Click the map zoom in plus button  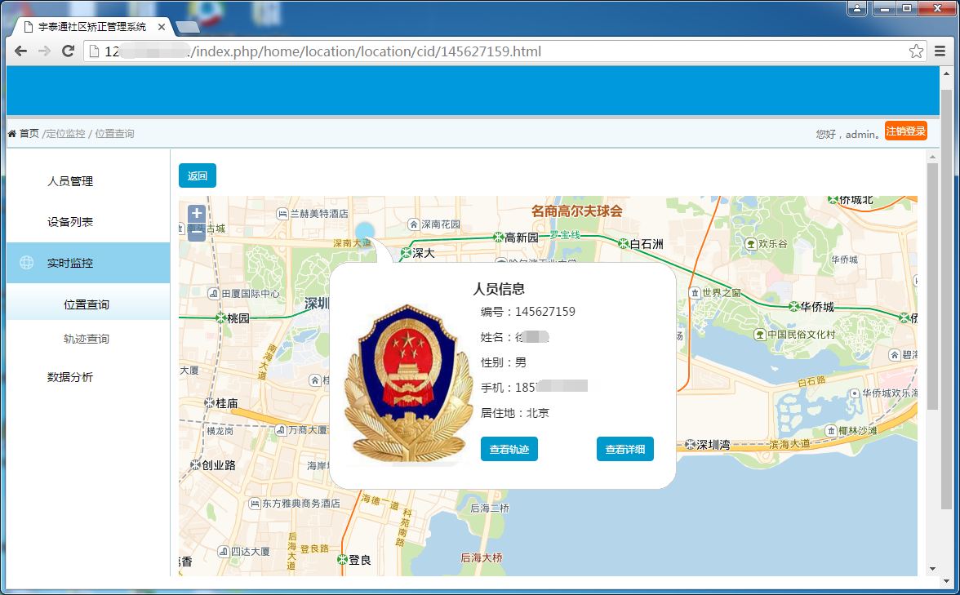(197, 214)
